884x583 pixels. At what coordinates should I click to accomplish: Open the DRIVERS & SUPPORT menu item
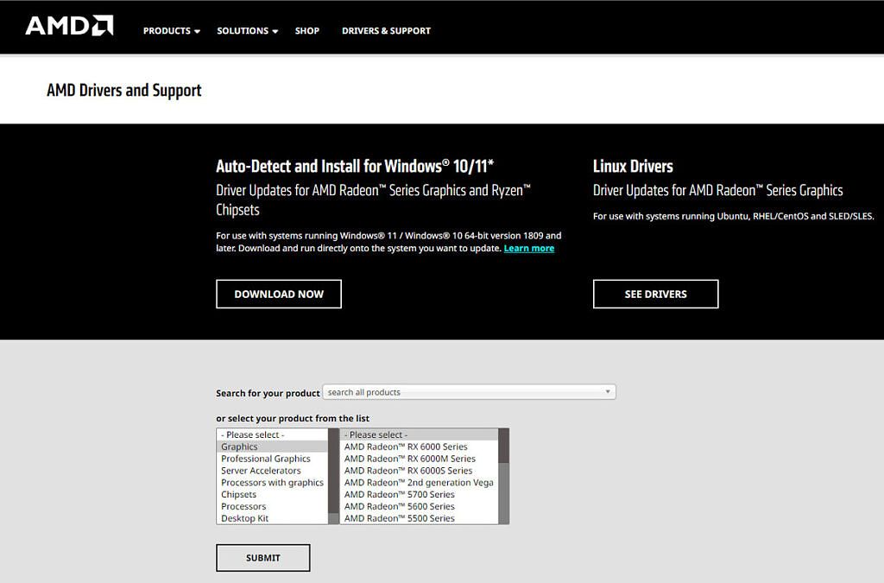point(386,30)
